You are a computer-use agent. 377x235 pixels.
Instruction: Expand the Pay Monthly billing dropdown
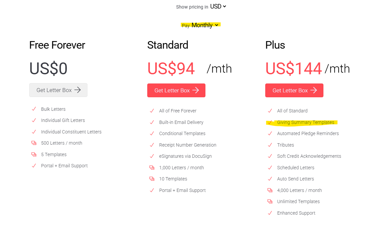tap(200, 25)
